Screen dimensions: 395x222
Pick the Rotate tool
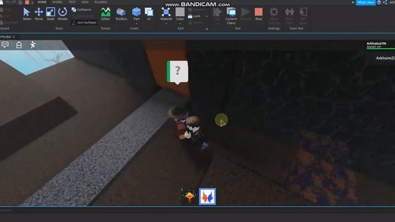point(62,14)
